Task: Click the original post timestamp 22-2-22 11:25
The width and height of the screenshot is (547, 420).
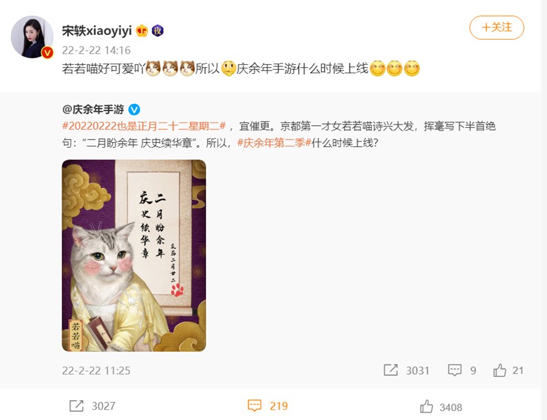Action: click(x=96, y=371)
